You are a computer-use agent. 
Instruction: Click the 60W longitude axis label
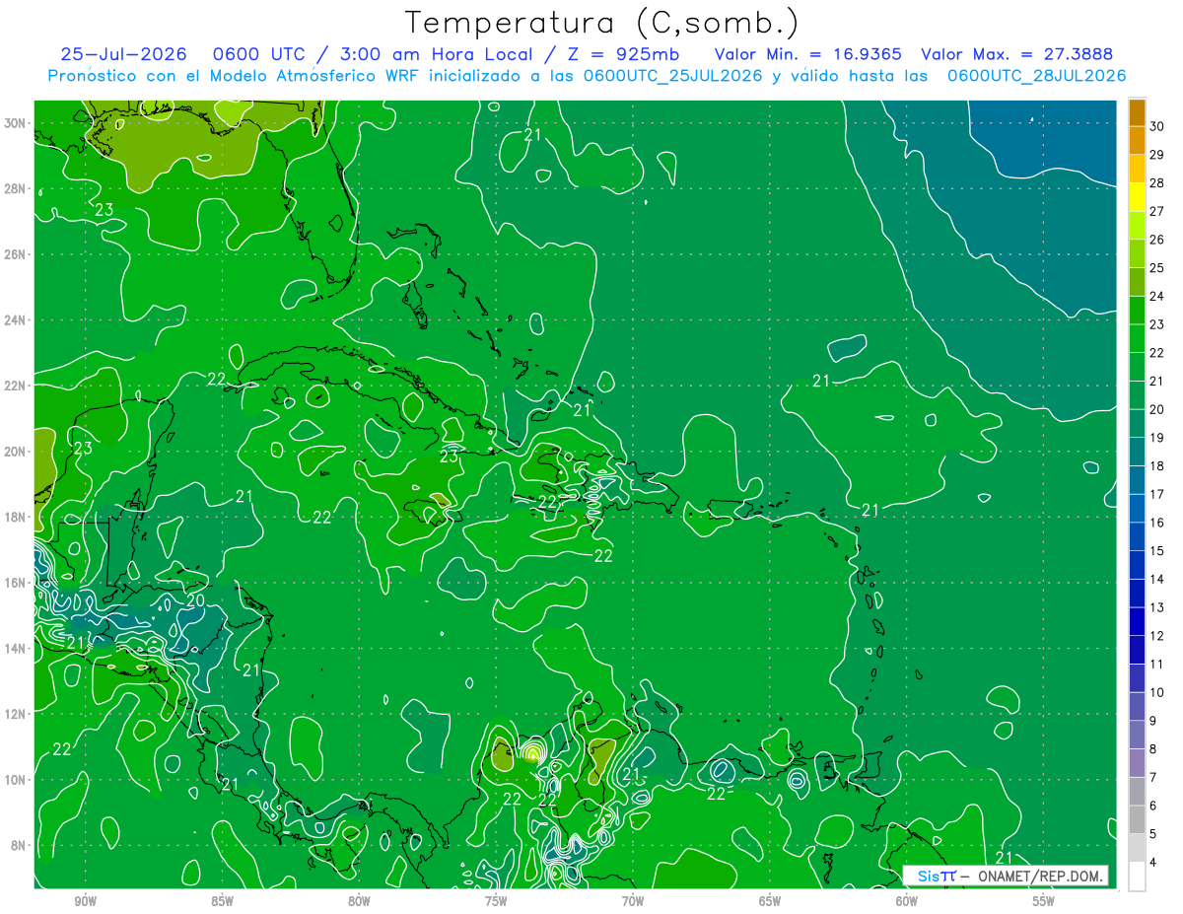point(907,901)
